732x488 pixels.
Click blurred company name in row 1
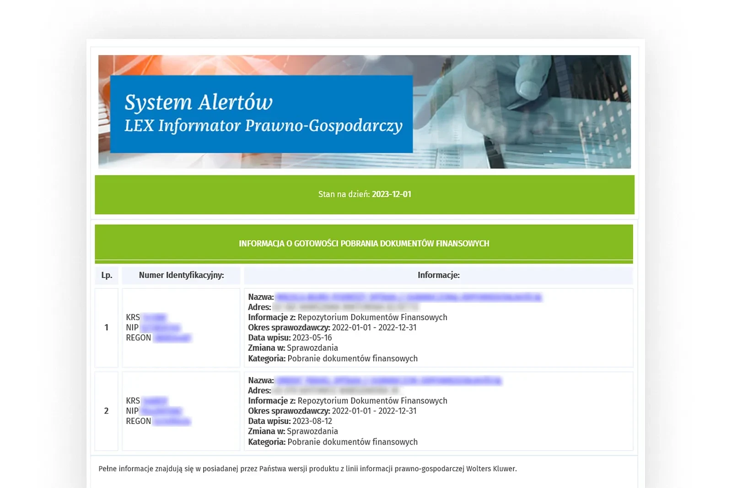point(409,297)
